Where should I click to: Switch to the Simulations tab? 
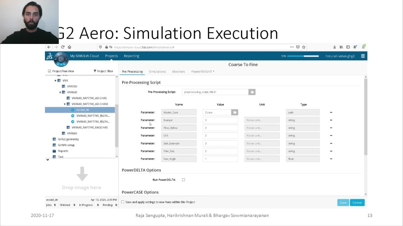157,72
